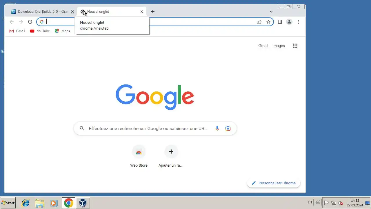371x209 pixels.
Task: Click the browser Forward arrow
Action: tap(21, 22)
